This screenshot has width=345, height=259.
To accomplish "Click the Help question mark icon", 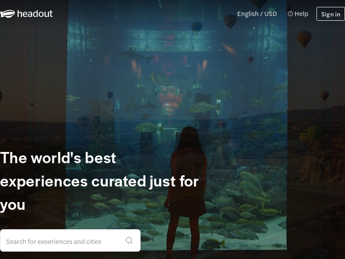I will tap(290, 14).
